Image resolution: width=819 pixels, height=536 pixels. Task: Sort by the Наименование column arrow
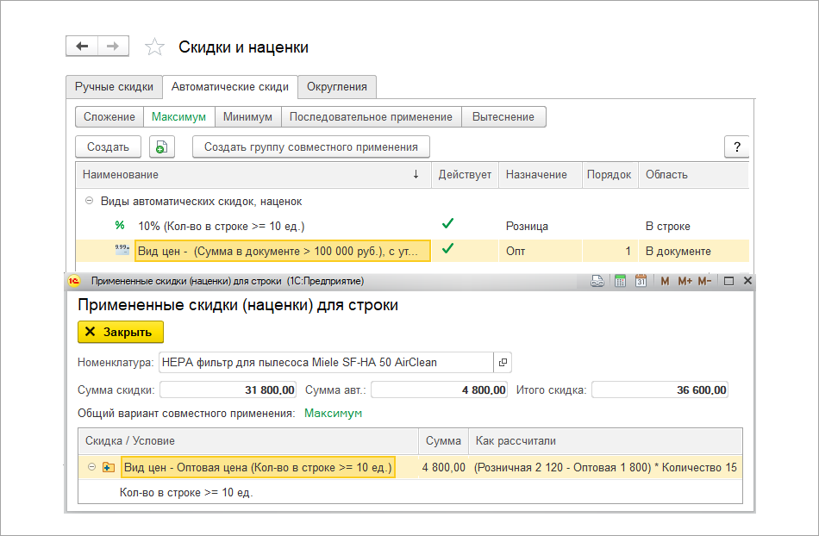(416, 174)
